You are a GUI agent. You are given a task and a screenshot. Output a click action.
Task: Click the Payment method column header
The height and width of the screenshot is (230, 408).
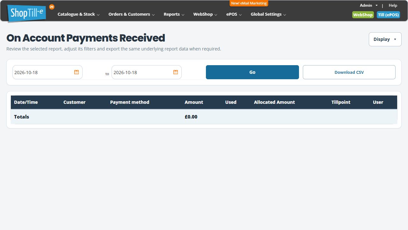pos(130,102)
